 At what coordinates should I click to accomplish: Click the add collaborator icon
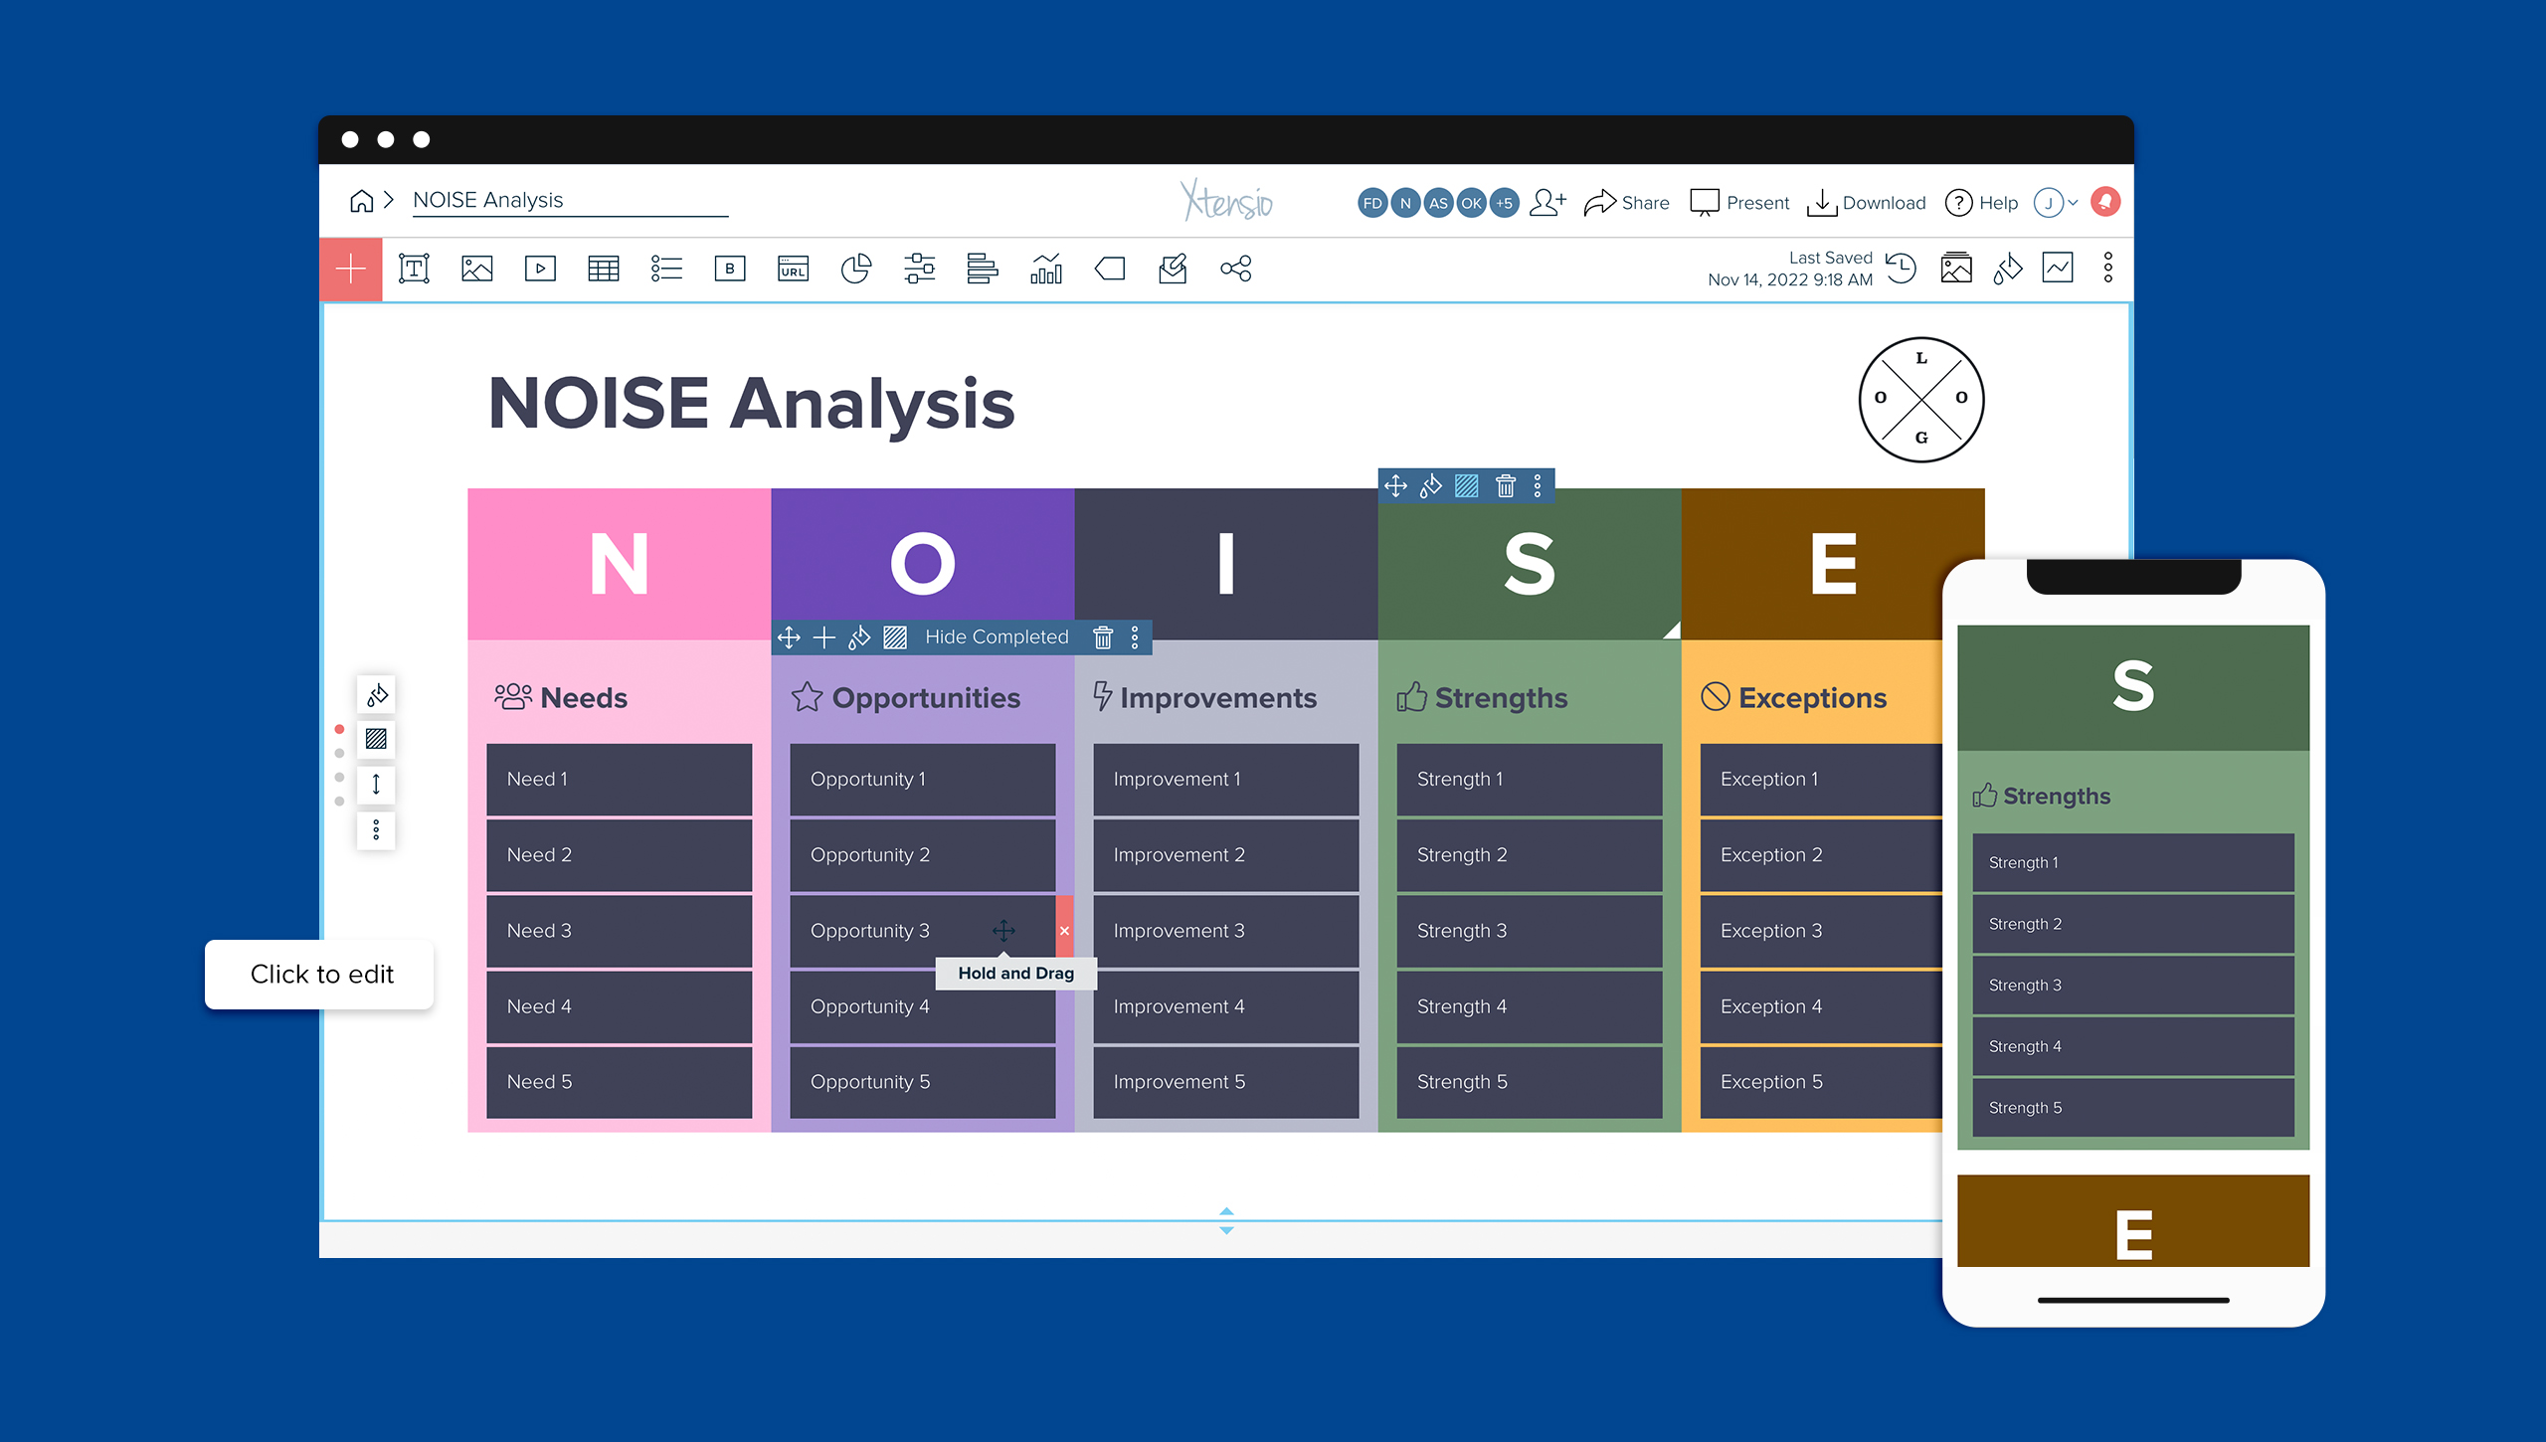[x=1548, y=202]
